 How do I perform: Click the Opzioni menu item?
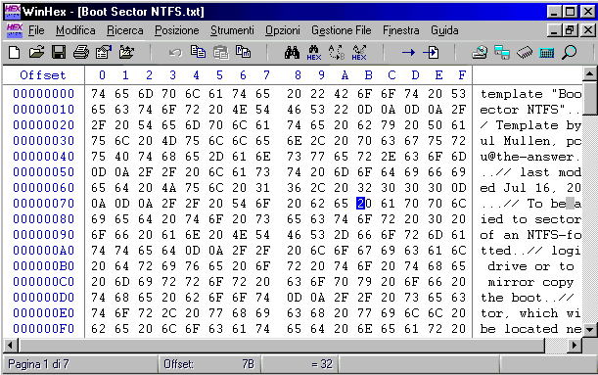pos(283,30)
